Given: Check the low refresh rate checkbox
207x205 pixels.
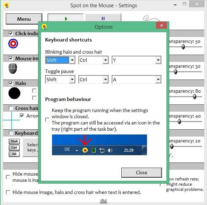Looking at the screenshot, I should coord(162,185).
